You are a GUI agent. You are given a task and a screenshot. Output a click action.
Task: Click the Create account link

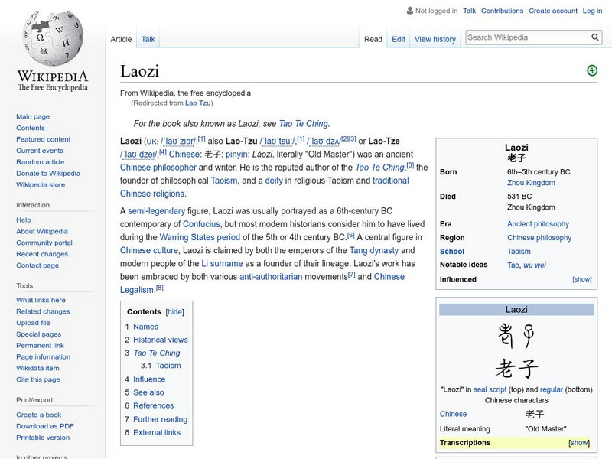[553, 11]
